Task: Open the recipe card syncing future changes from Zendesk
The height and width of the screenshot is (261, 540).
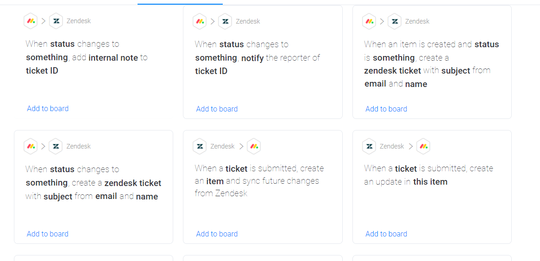Action: pos(263,187)
